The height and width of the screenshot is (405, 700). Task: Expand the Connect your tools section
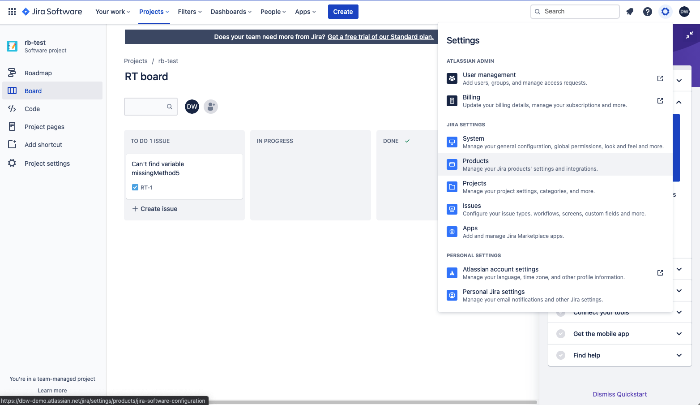[679, 312]
